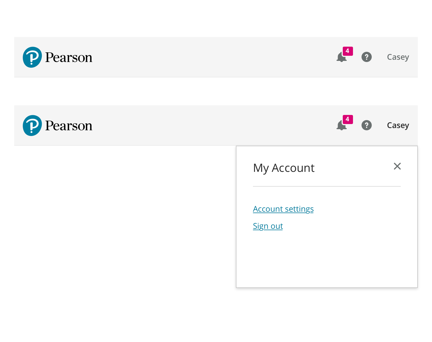This screenshot has height=342, width=432.
Task: Expand the grayed Casey account menu
Action: (x=398, y=57)
